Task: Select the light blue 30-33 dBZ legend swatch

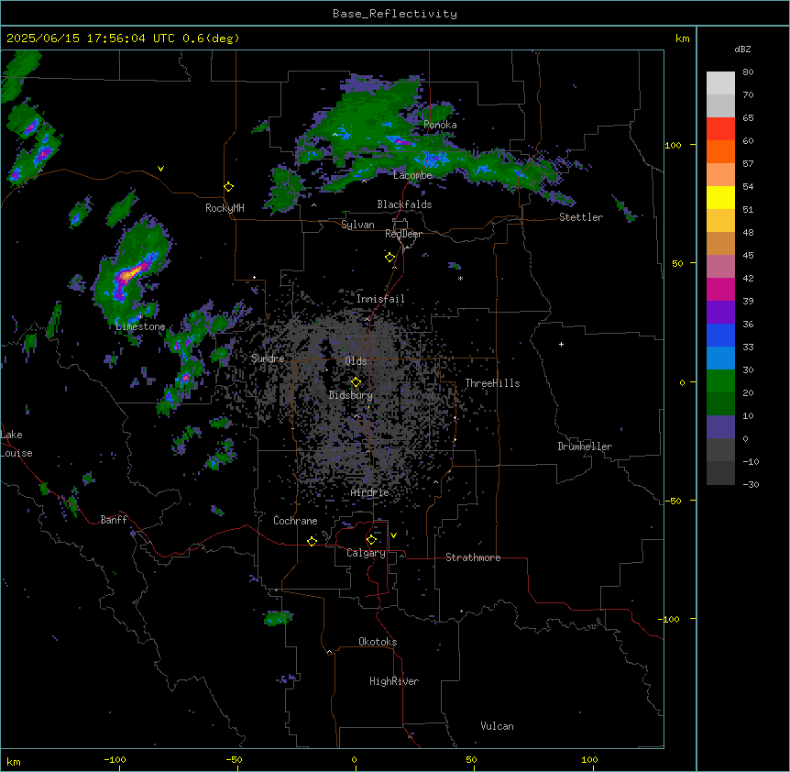Action: tap(720, 358)
